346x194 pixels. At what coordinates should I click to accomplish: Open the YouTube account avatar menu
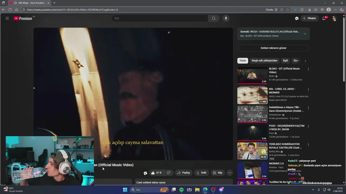coord(334,18)
